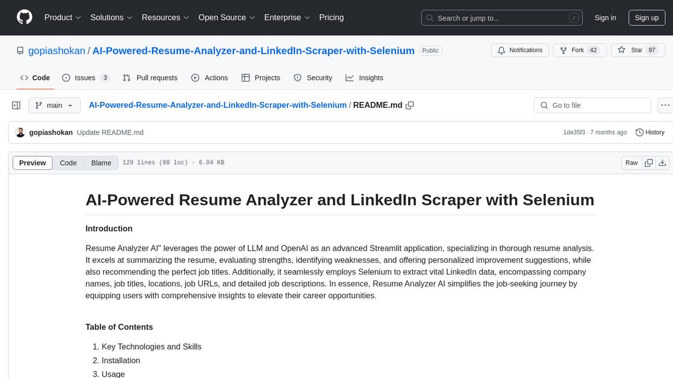Click Key Technologies and Skills list item
Viewport: 673px width, 378px height.
point(151,347)
